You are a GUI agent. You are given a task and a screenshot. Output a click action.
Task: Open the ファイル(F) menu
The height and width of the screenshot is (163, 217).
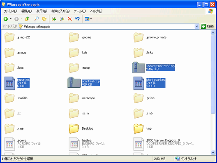pos(10,11)
